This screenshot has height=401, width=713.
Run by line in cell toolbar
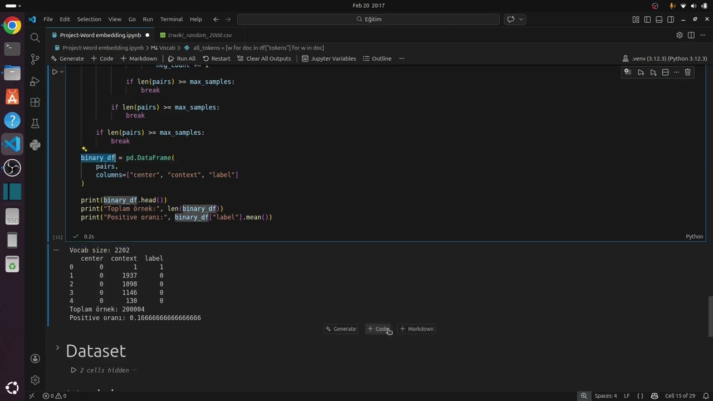[x=628, y=72]
